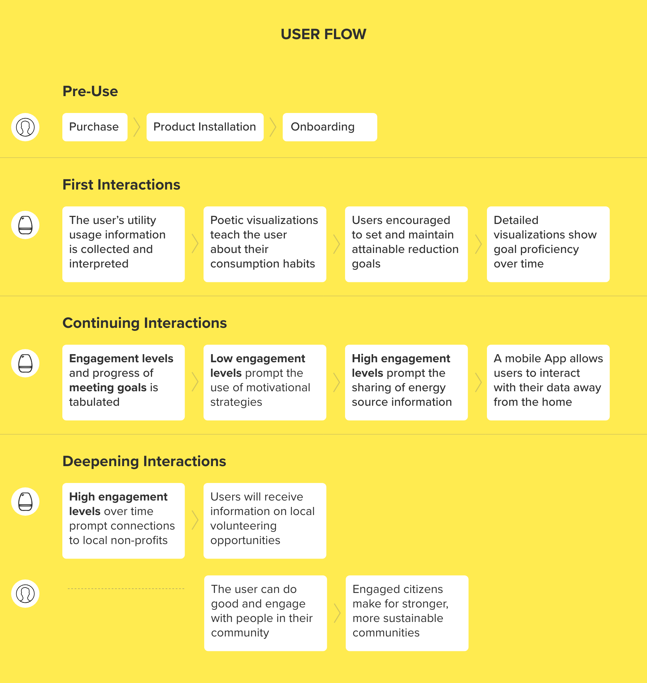
Task: Click the device icon beside Deepening Interactions
Action: 25,502
